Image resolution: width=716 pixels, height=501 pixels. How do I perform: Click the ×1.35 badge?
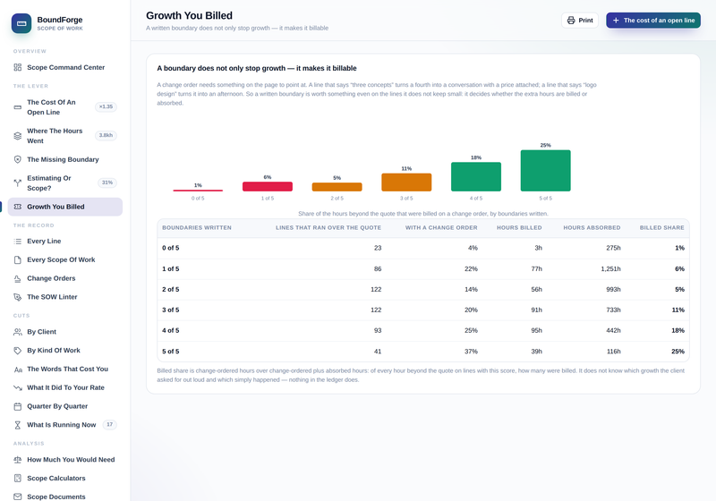tap(106, 107)
